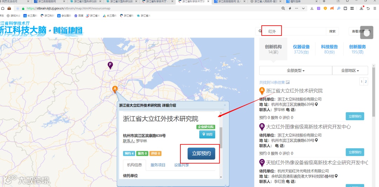Screen dimensions: 379x187
Task: Open the 游戏大全 bookmark
Action: coord(14,16)
